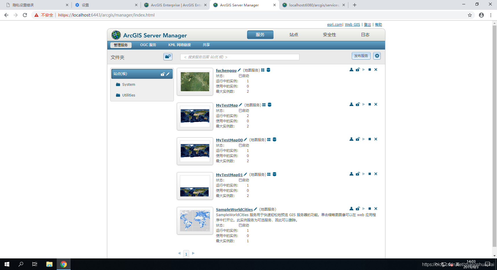Select the OGC 服务 sub-tab

(x=148, y=45)
